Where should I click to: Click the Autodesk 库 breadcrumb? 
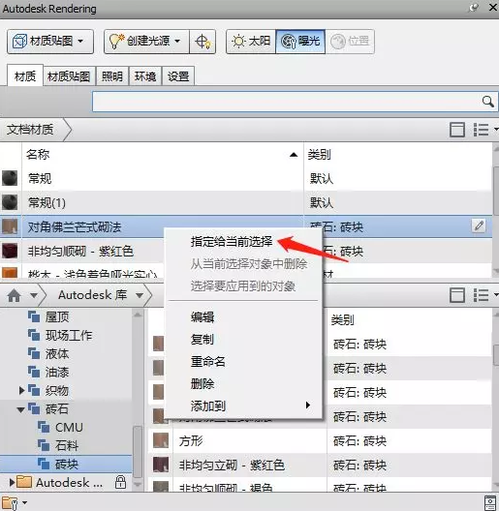(92, 295)
